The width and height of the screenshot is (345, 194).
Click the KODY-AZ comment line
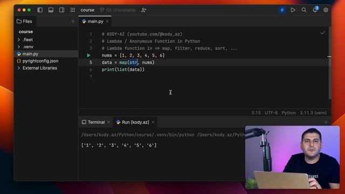click(x=142, y=34)
